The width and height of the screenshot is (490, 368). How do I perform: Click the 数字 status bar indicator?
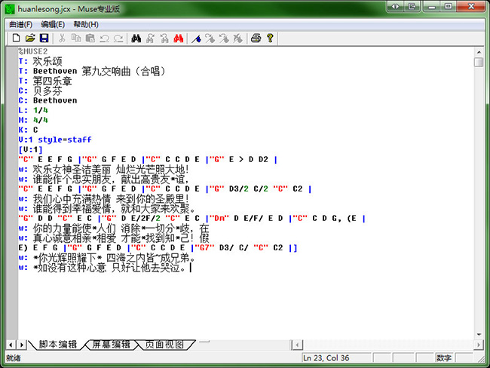444,358
